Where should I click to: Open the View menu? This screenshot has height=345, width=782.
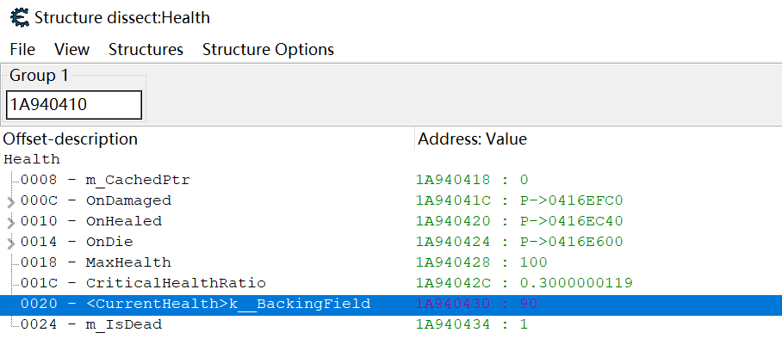pyautogui.click(x=71, y=49)
